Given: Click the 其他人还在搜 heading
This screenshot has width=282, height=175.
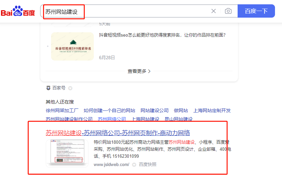Looking at the screenshot, I should [x=60, y=102].
